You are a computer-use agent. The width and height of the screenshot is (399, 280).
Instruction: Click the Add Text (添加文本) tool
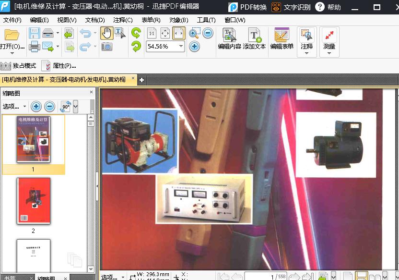click(254, 38)
